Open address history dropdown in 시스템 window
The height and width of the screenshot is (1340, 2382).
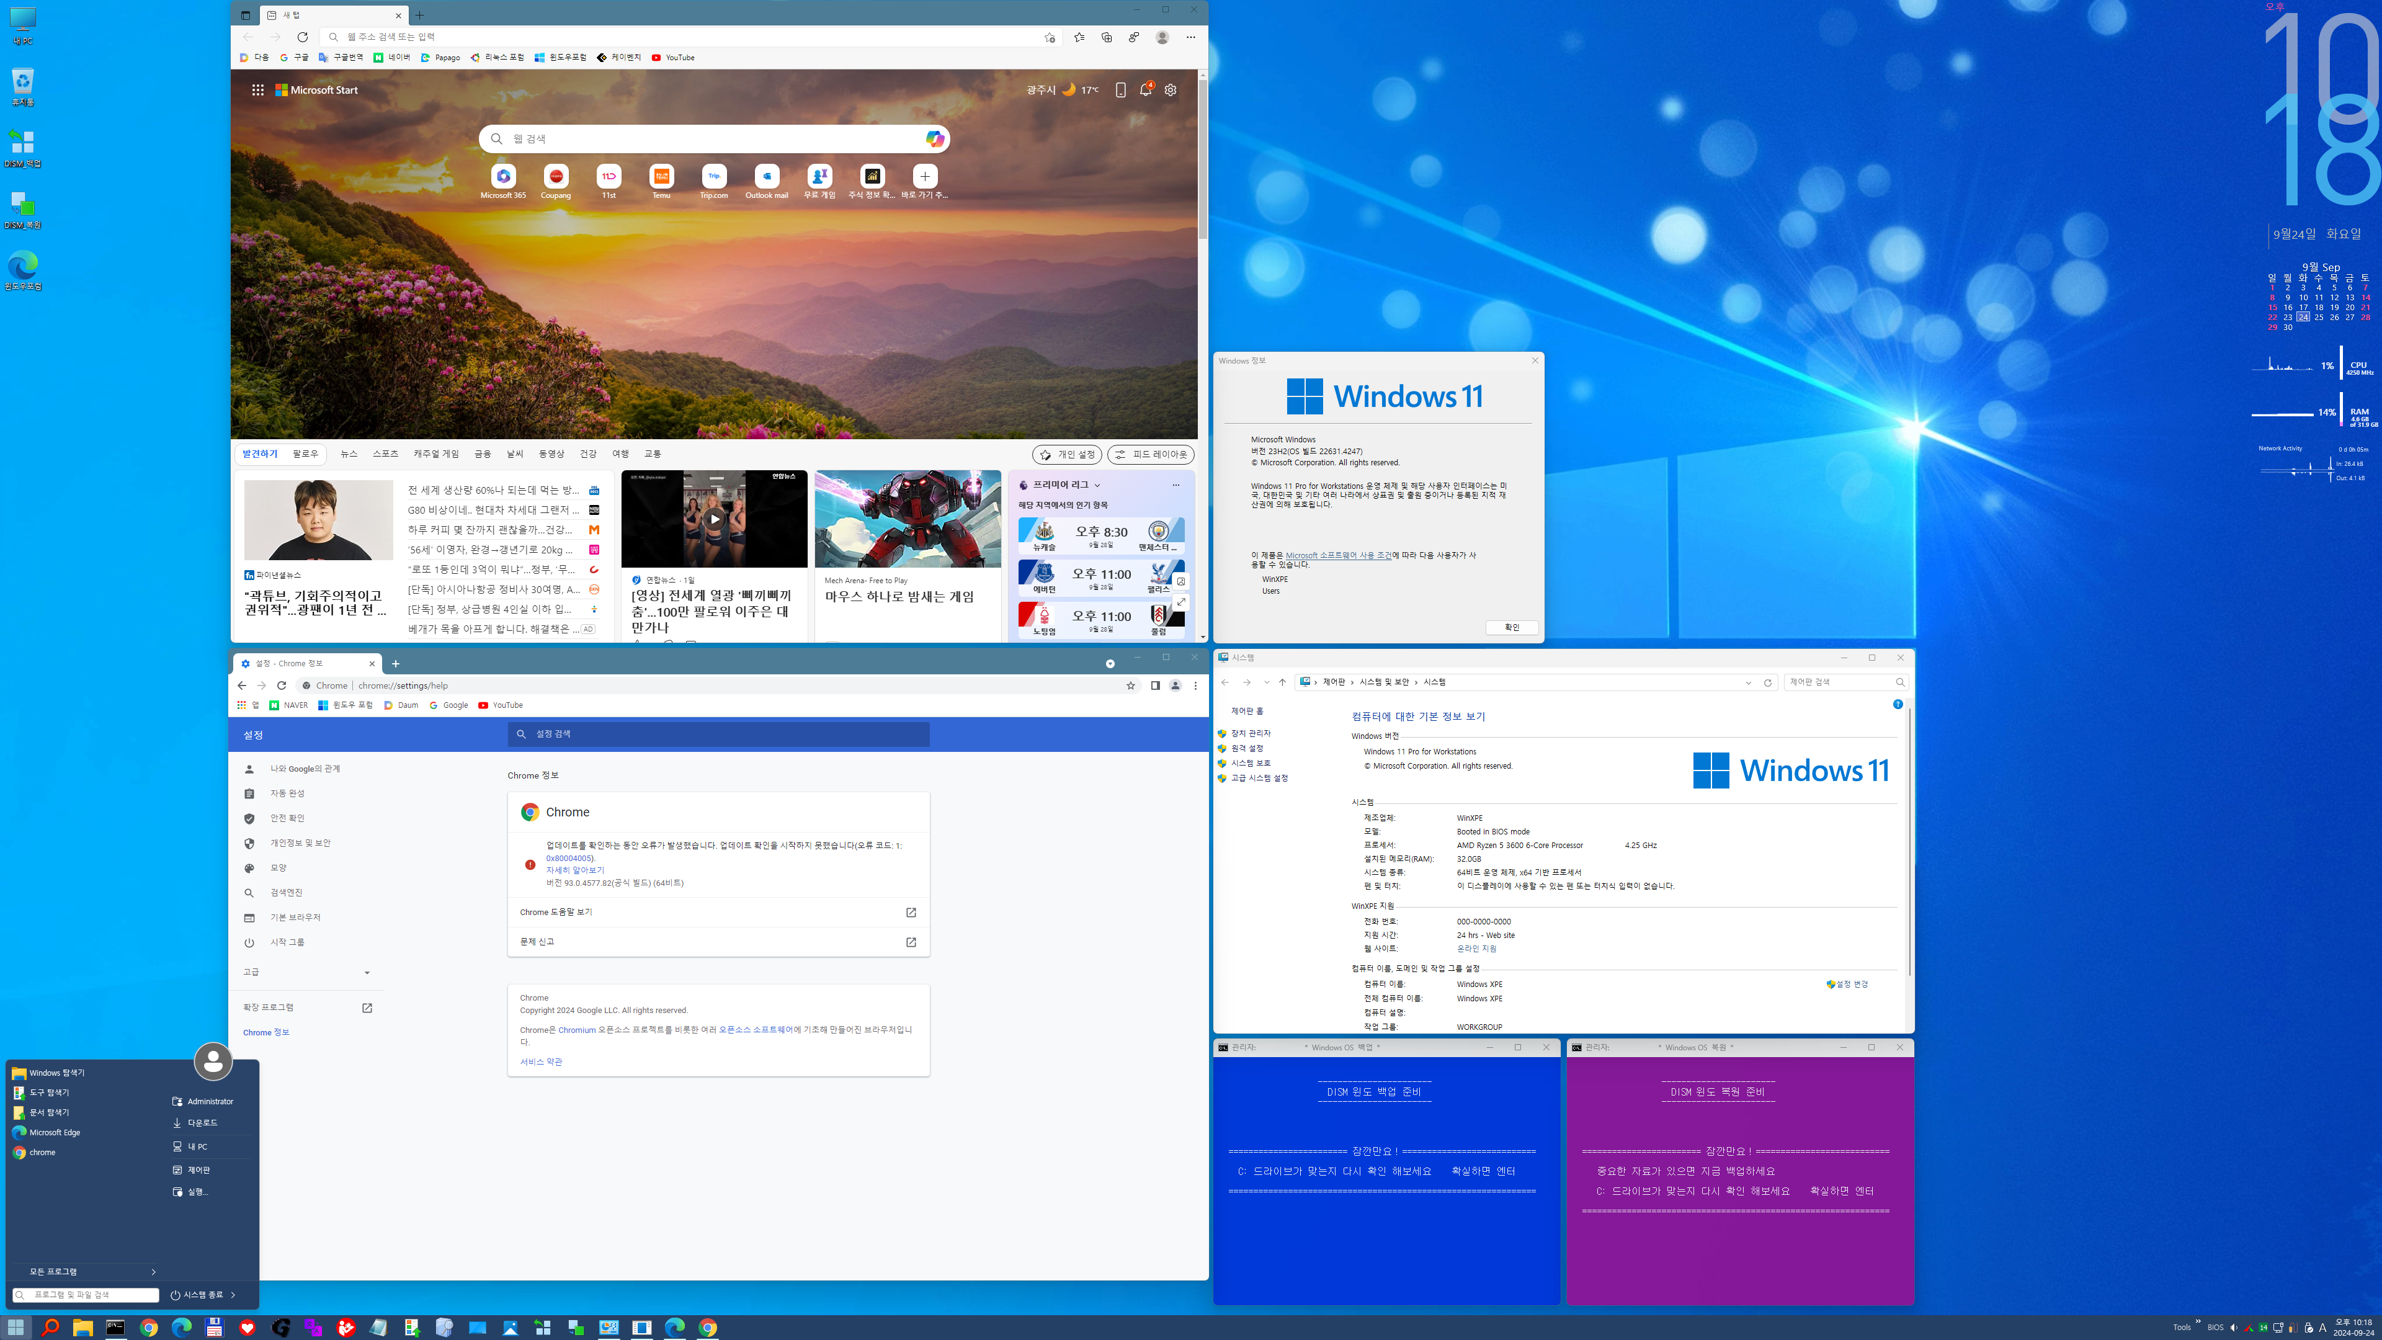[1749, 682]
